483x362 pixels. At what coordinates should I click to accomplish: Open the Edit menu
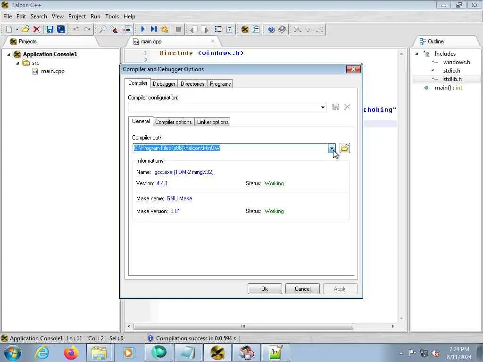click(21, 16)
